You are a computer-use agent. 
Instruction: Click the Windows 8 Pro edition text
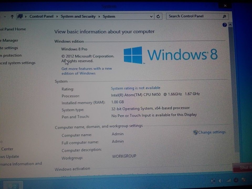pyautogui.click(x=74, y=49)
